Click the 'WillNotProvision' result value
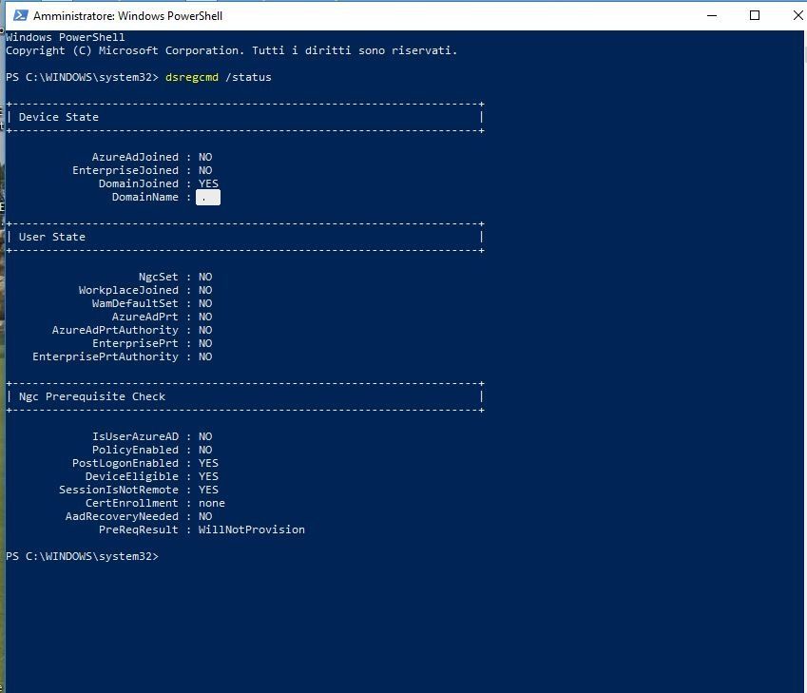 (252, 529)
